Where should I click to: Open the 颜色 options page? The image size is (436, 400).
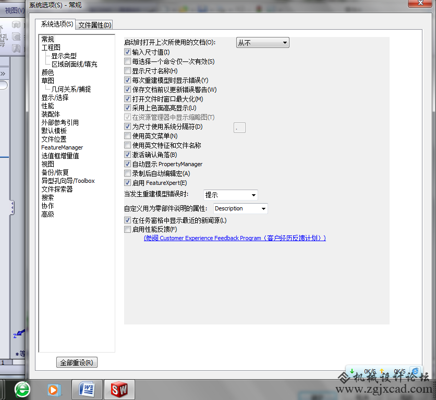point(47,72)
